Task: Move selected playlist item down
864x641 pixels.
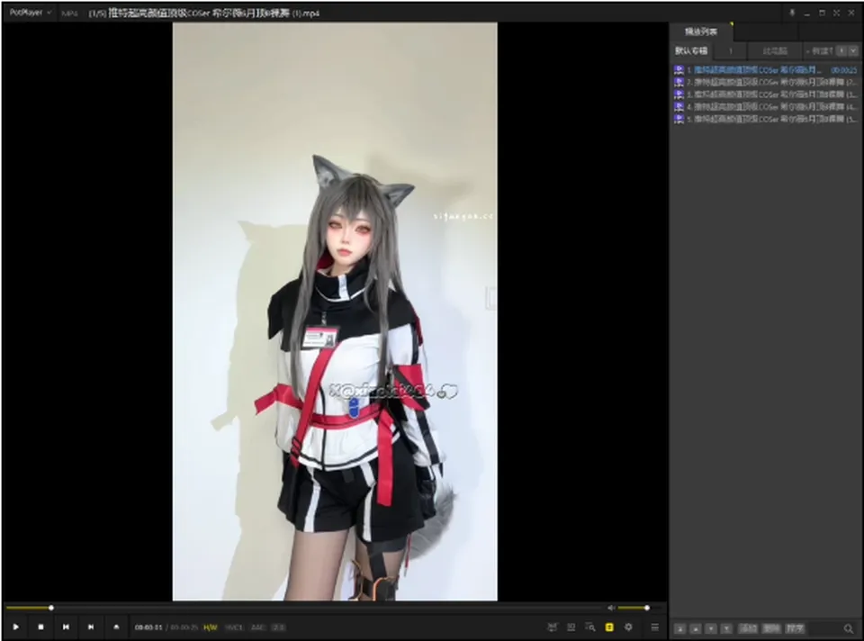Action: (x=711, y=629)
